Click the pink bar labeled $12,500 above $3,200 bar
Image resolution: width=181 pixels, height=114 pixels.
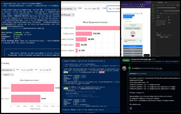[84, 34]
